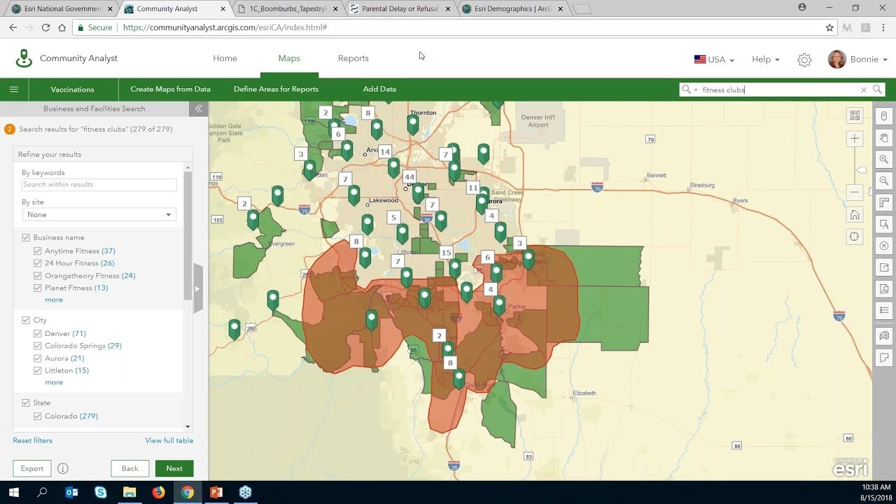The width and height of the screenshot is (896, 504).
Task: Uncheck the 24 Hour Fitness checkbox
Action: point(38,263)
